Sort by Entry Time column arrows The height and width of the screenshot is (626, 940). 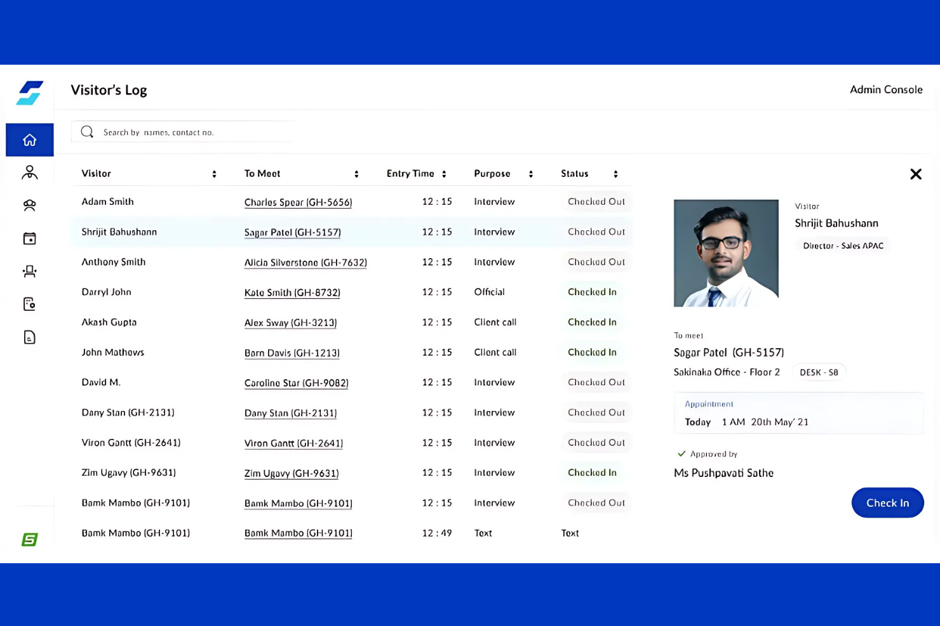444,174
